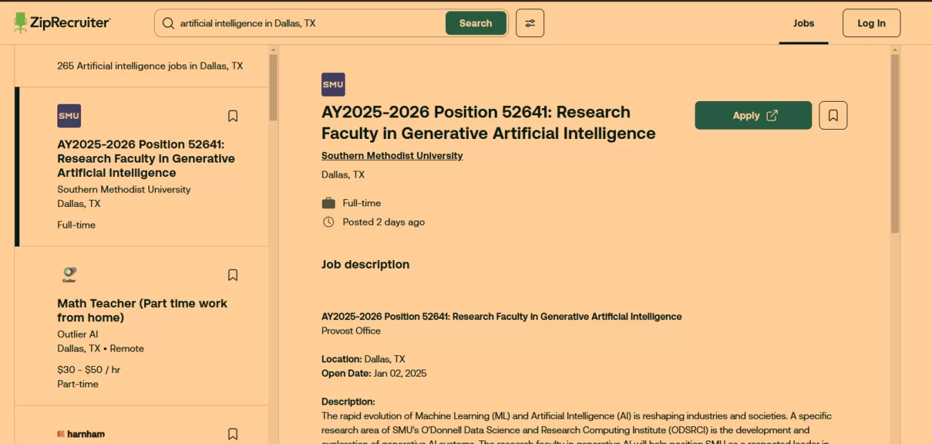Bookmark the harnham job card

[232, 434]
